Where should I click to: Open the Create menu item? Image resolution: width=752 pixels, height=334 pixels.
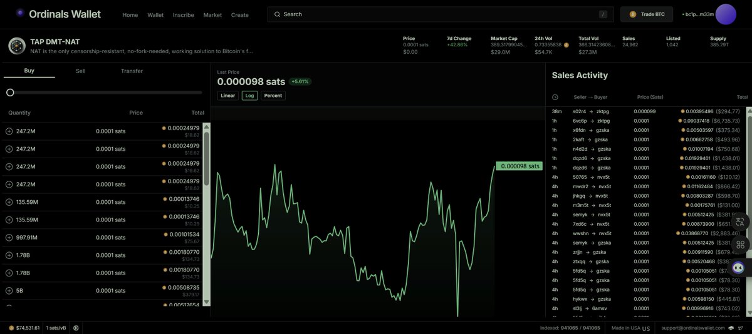click(x=239, y=14)
